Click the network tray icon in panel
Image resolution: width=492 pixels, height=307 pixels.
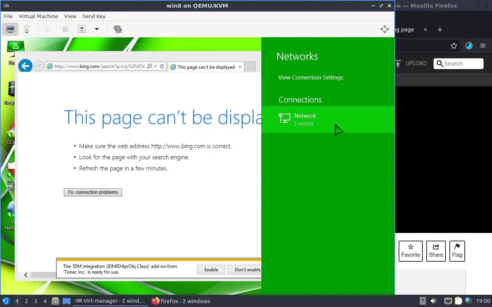coord(448,301)
